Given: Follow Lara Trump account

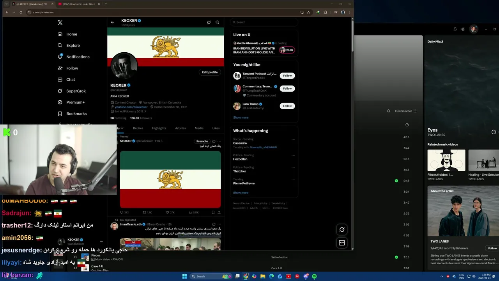Looking at the screenshot, I should pos(287,106).
